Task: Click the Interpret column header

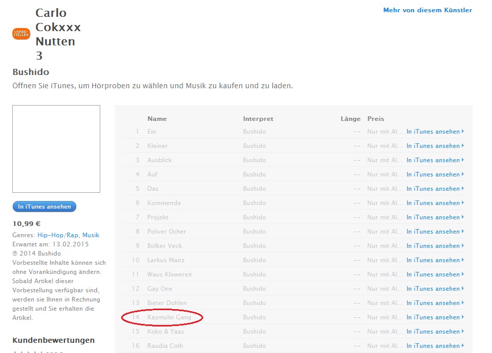Action: click(x=258, y=119)
